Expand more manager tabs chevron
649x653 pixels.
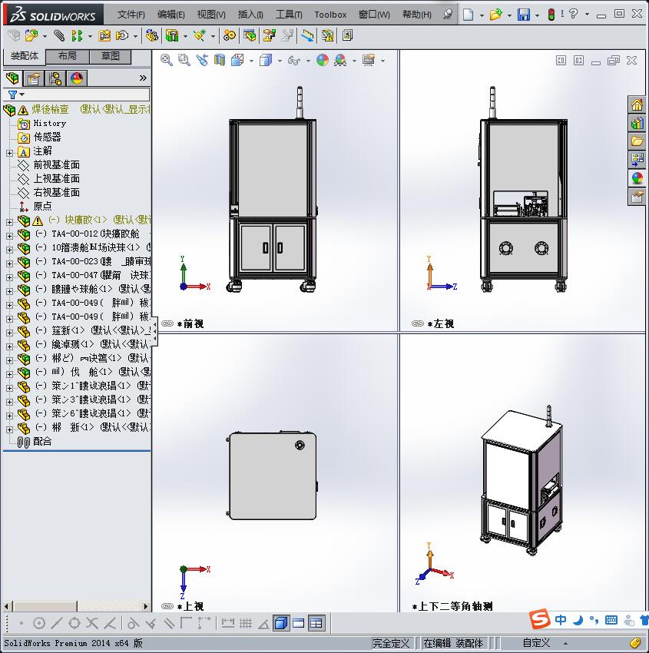coord(143,78)
